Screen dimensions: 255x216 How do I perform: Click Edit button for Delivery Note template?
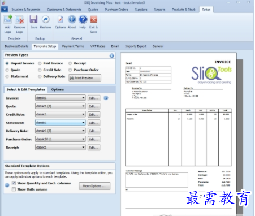tap(94, 131)
